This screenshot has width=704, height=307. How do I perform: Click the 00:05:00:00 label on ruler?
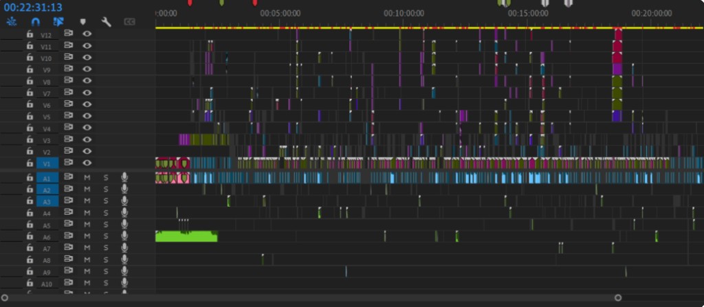(280, 14)
